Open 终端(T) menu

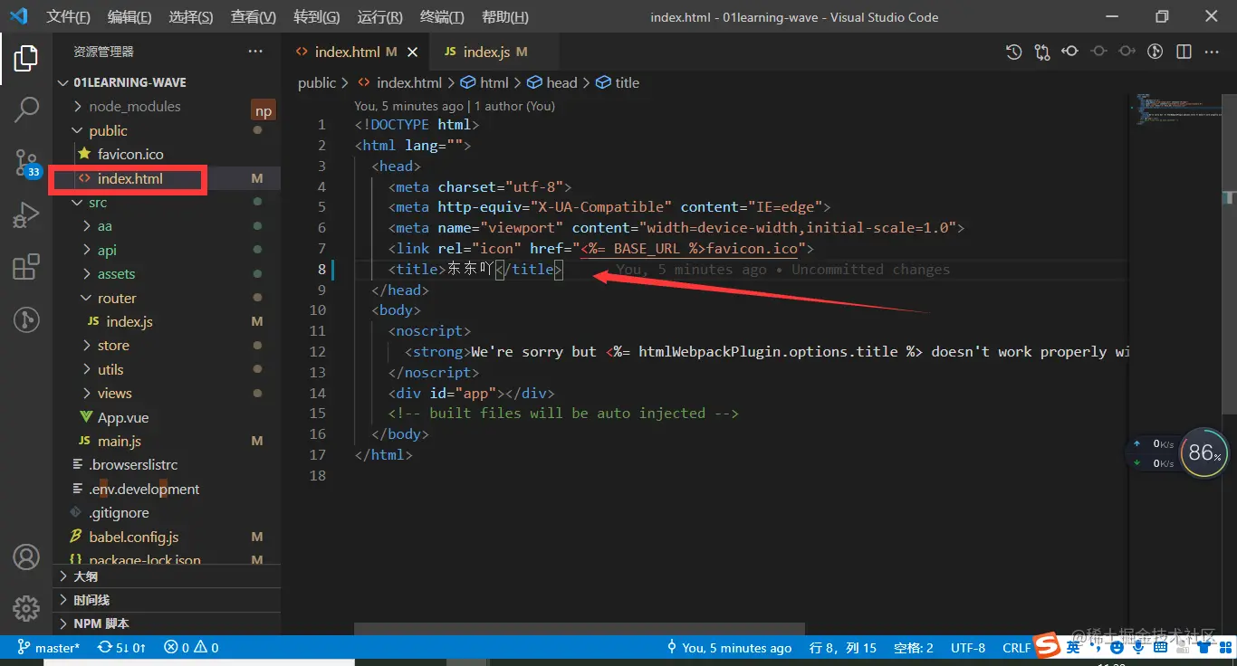click(442, 17)
